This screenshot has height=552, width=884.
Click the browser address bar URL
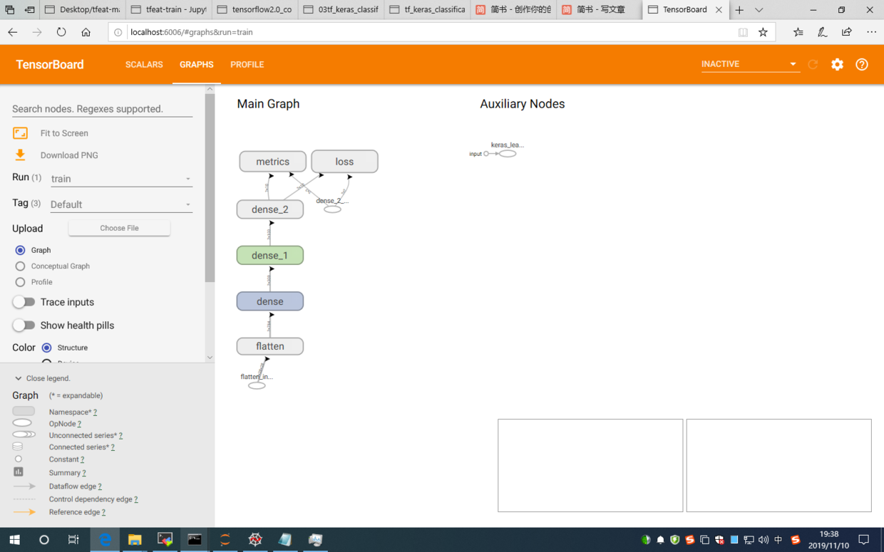pos(191,32)
